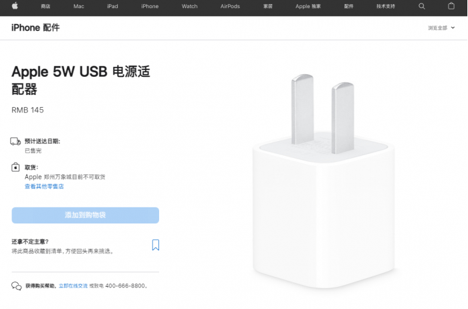Click the 立即在线交流 chat link

coord(73,286)
